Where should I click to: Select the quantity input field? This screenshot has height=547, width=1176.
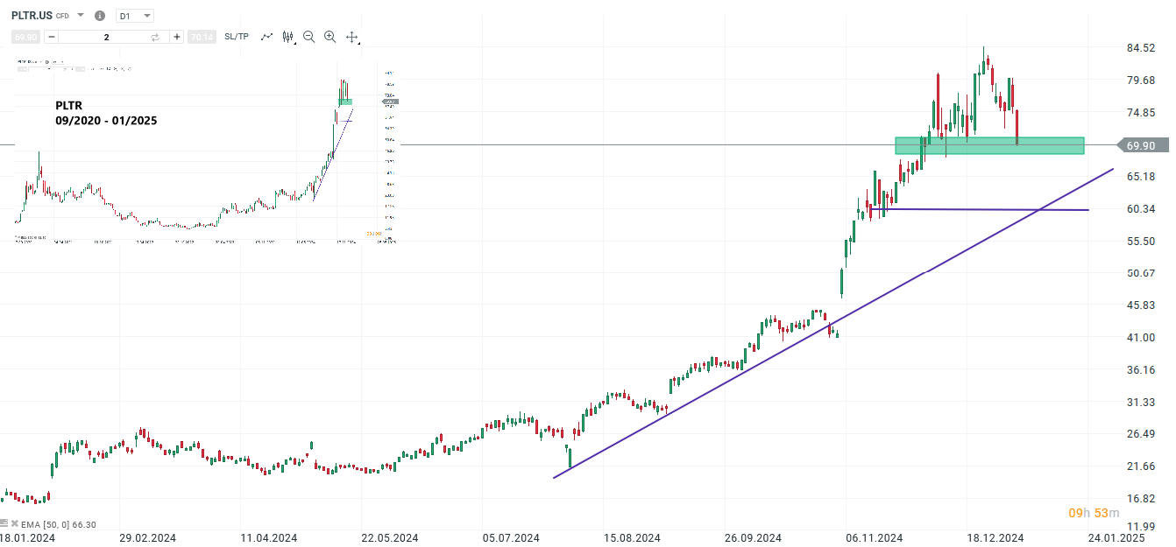(105, 37)
